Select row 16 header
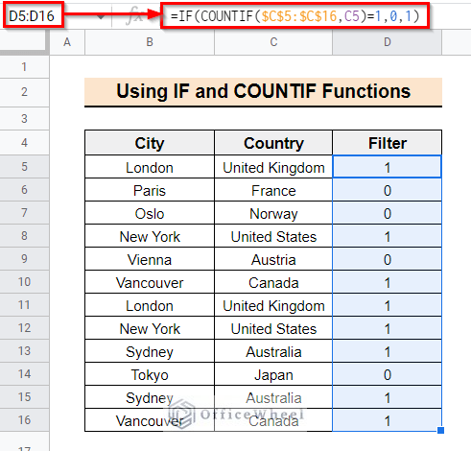 pos(24,420)
